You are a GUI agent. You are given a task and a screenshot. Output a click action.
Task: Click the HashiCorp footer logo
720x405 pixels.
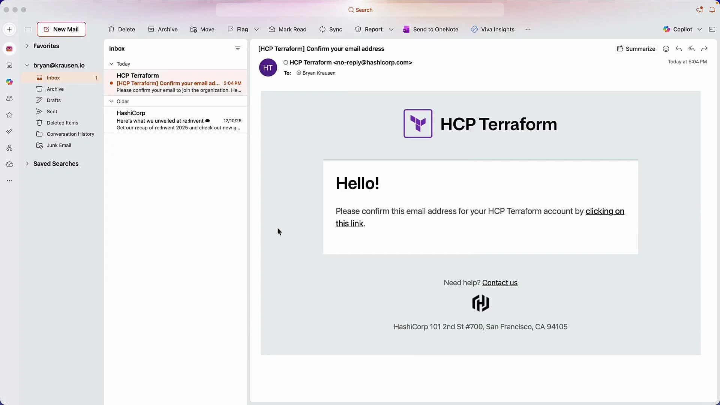[481, 303]
